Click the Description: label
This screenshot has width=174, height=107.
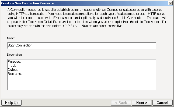[15, 55]
